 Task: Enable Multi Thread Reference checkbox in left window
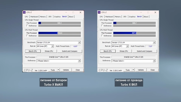click(27, 36)
